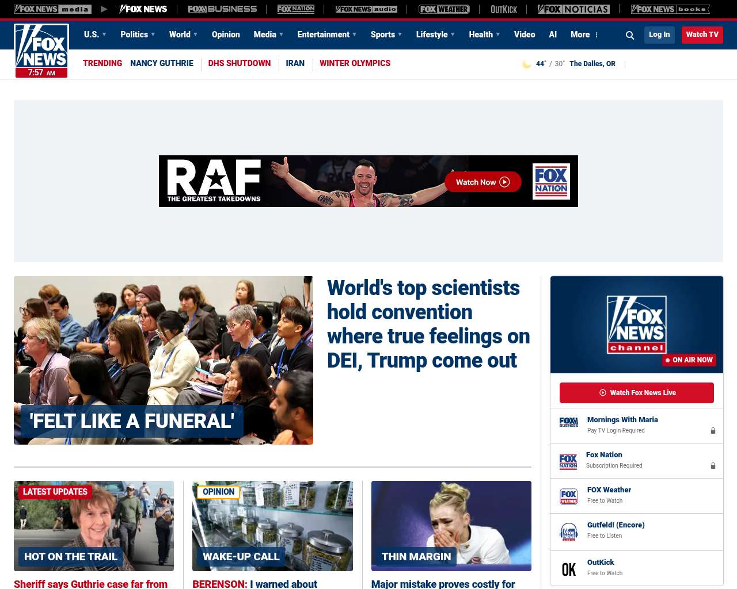Expand the Sports dropdown menu

(386, 35)
